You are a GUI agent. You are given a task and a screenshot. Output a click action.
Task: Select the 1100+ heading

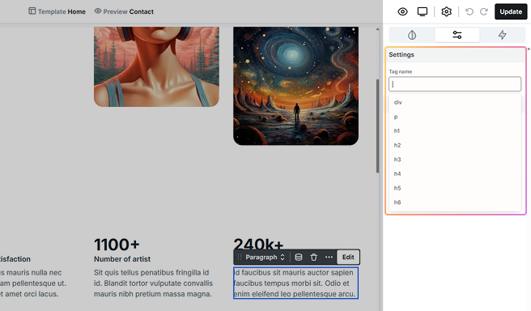tap(117, 245)
